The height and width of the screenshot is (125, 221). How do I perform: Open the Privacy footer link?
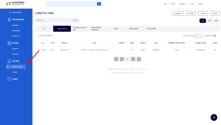(x=144, y=69)
